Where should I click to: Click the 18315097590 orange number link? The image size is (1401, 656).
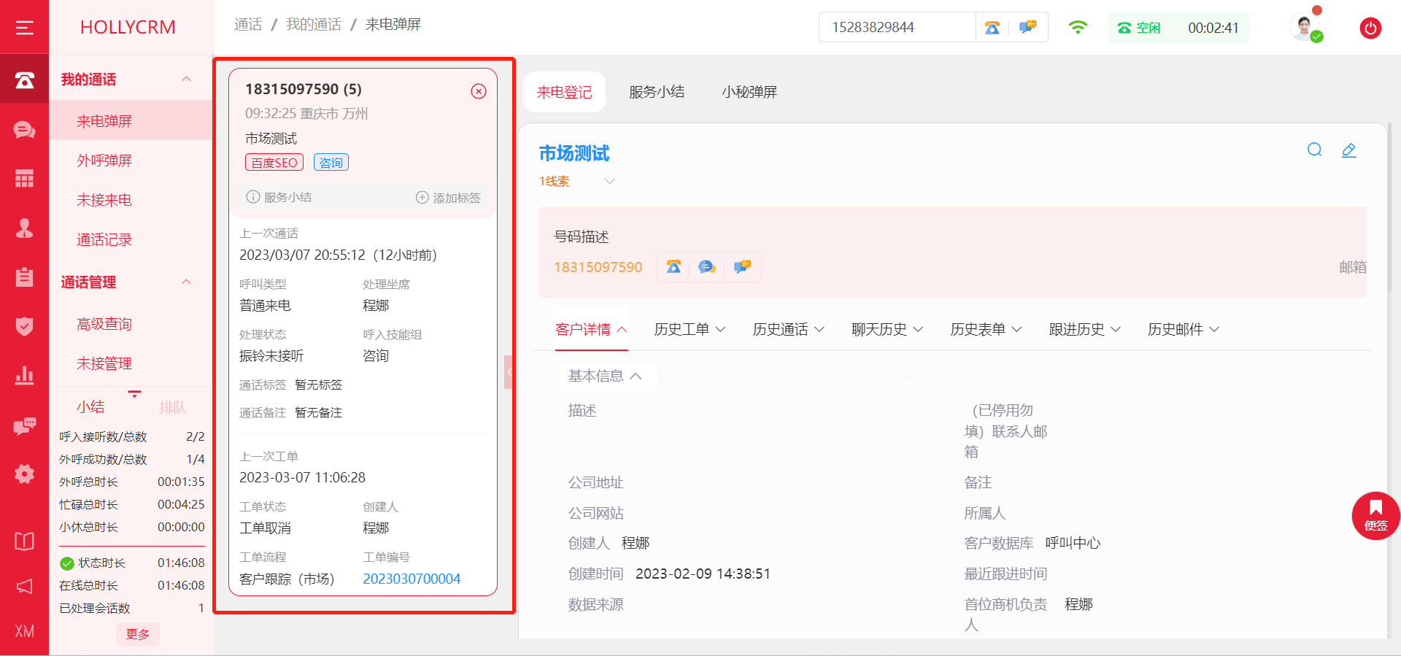coord(598,267)
